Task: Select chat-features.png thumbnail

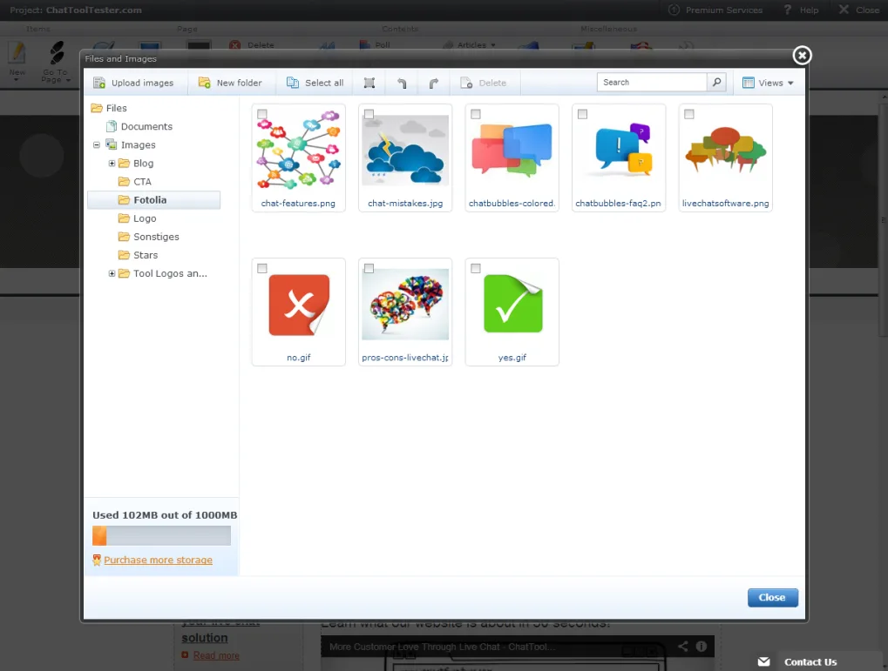Action: (298, 151)
